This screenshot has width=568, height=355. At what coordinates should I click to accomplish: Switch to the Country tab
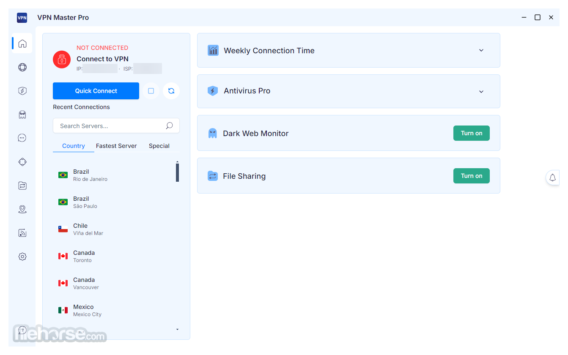tap(74, 146)
